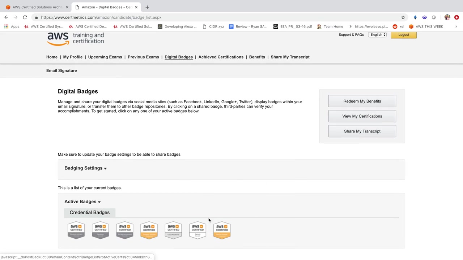Open the Security Specialty badge
This screenshot has width=463, height=260.
click(x=197, y=230)
